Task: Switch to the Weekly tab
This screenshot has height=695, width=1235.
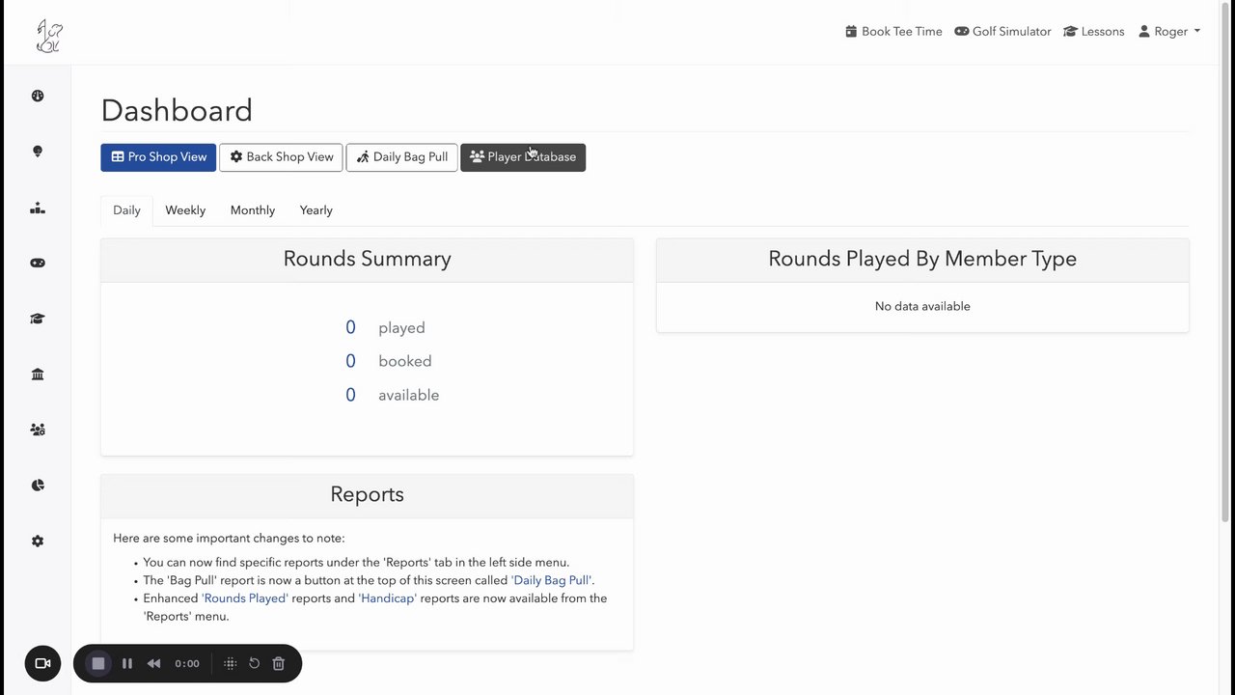Action: pyautogui.click(x=185, y=210)
